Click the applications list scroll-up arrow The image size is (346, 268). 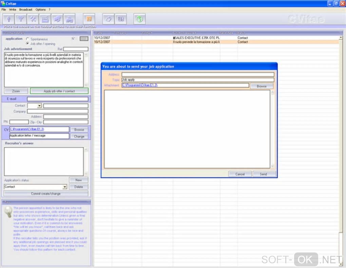[x=341, y=38]
